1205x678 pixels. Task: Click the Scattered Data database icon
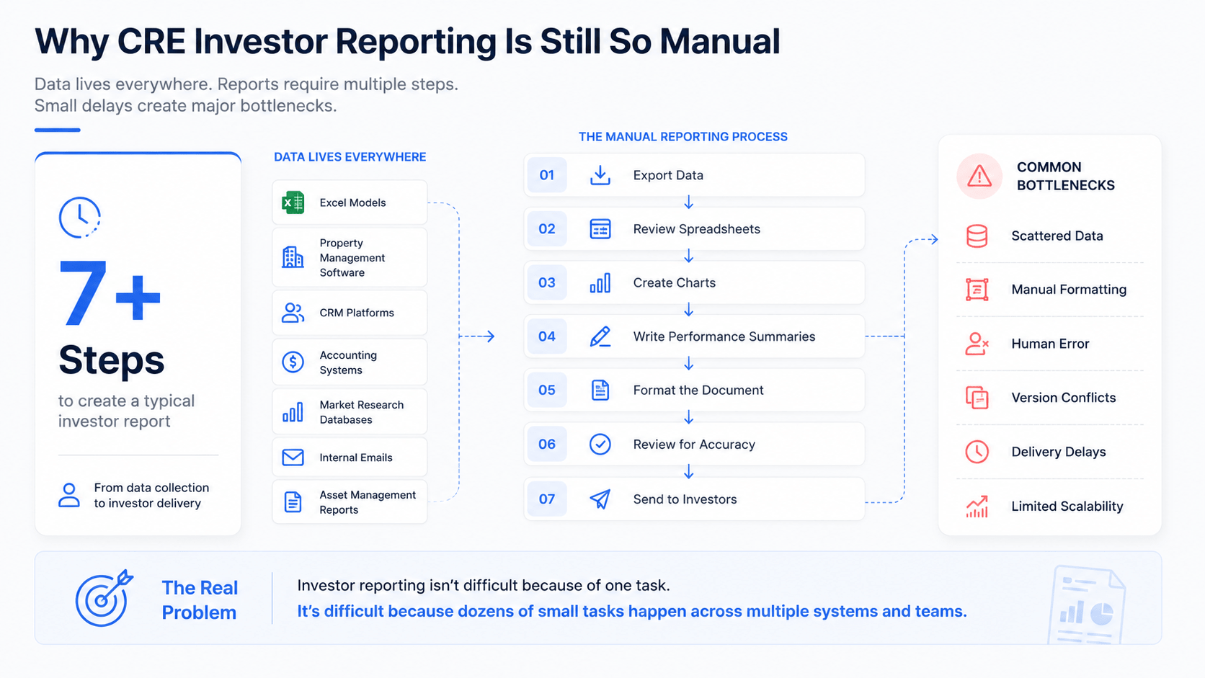(977, 236)
